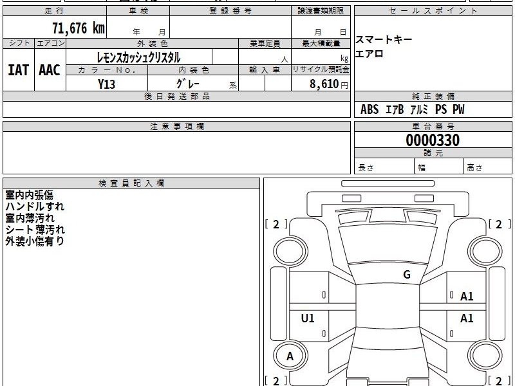Click the 譲渡書類期限 header
This screenshot has height=386, width=515.
tap(321, 11)
